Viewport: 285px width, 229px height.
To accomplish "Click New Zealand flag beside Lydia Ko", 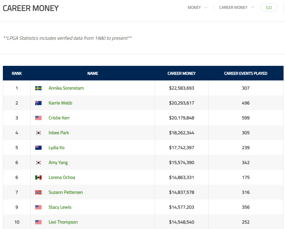I will [x=38, y=148].
